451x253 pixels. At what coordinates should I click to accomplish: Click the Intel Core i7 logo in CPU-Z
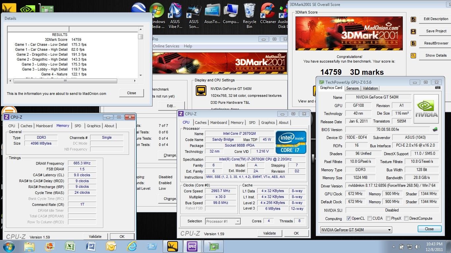point(291,142)
